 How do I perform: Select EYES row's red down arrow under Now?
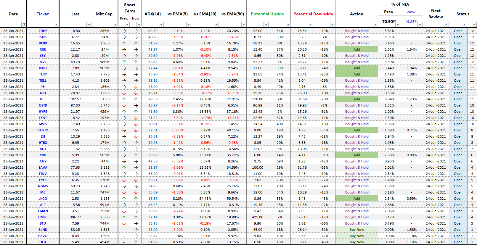(x=136, y=180)
